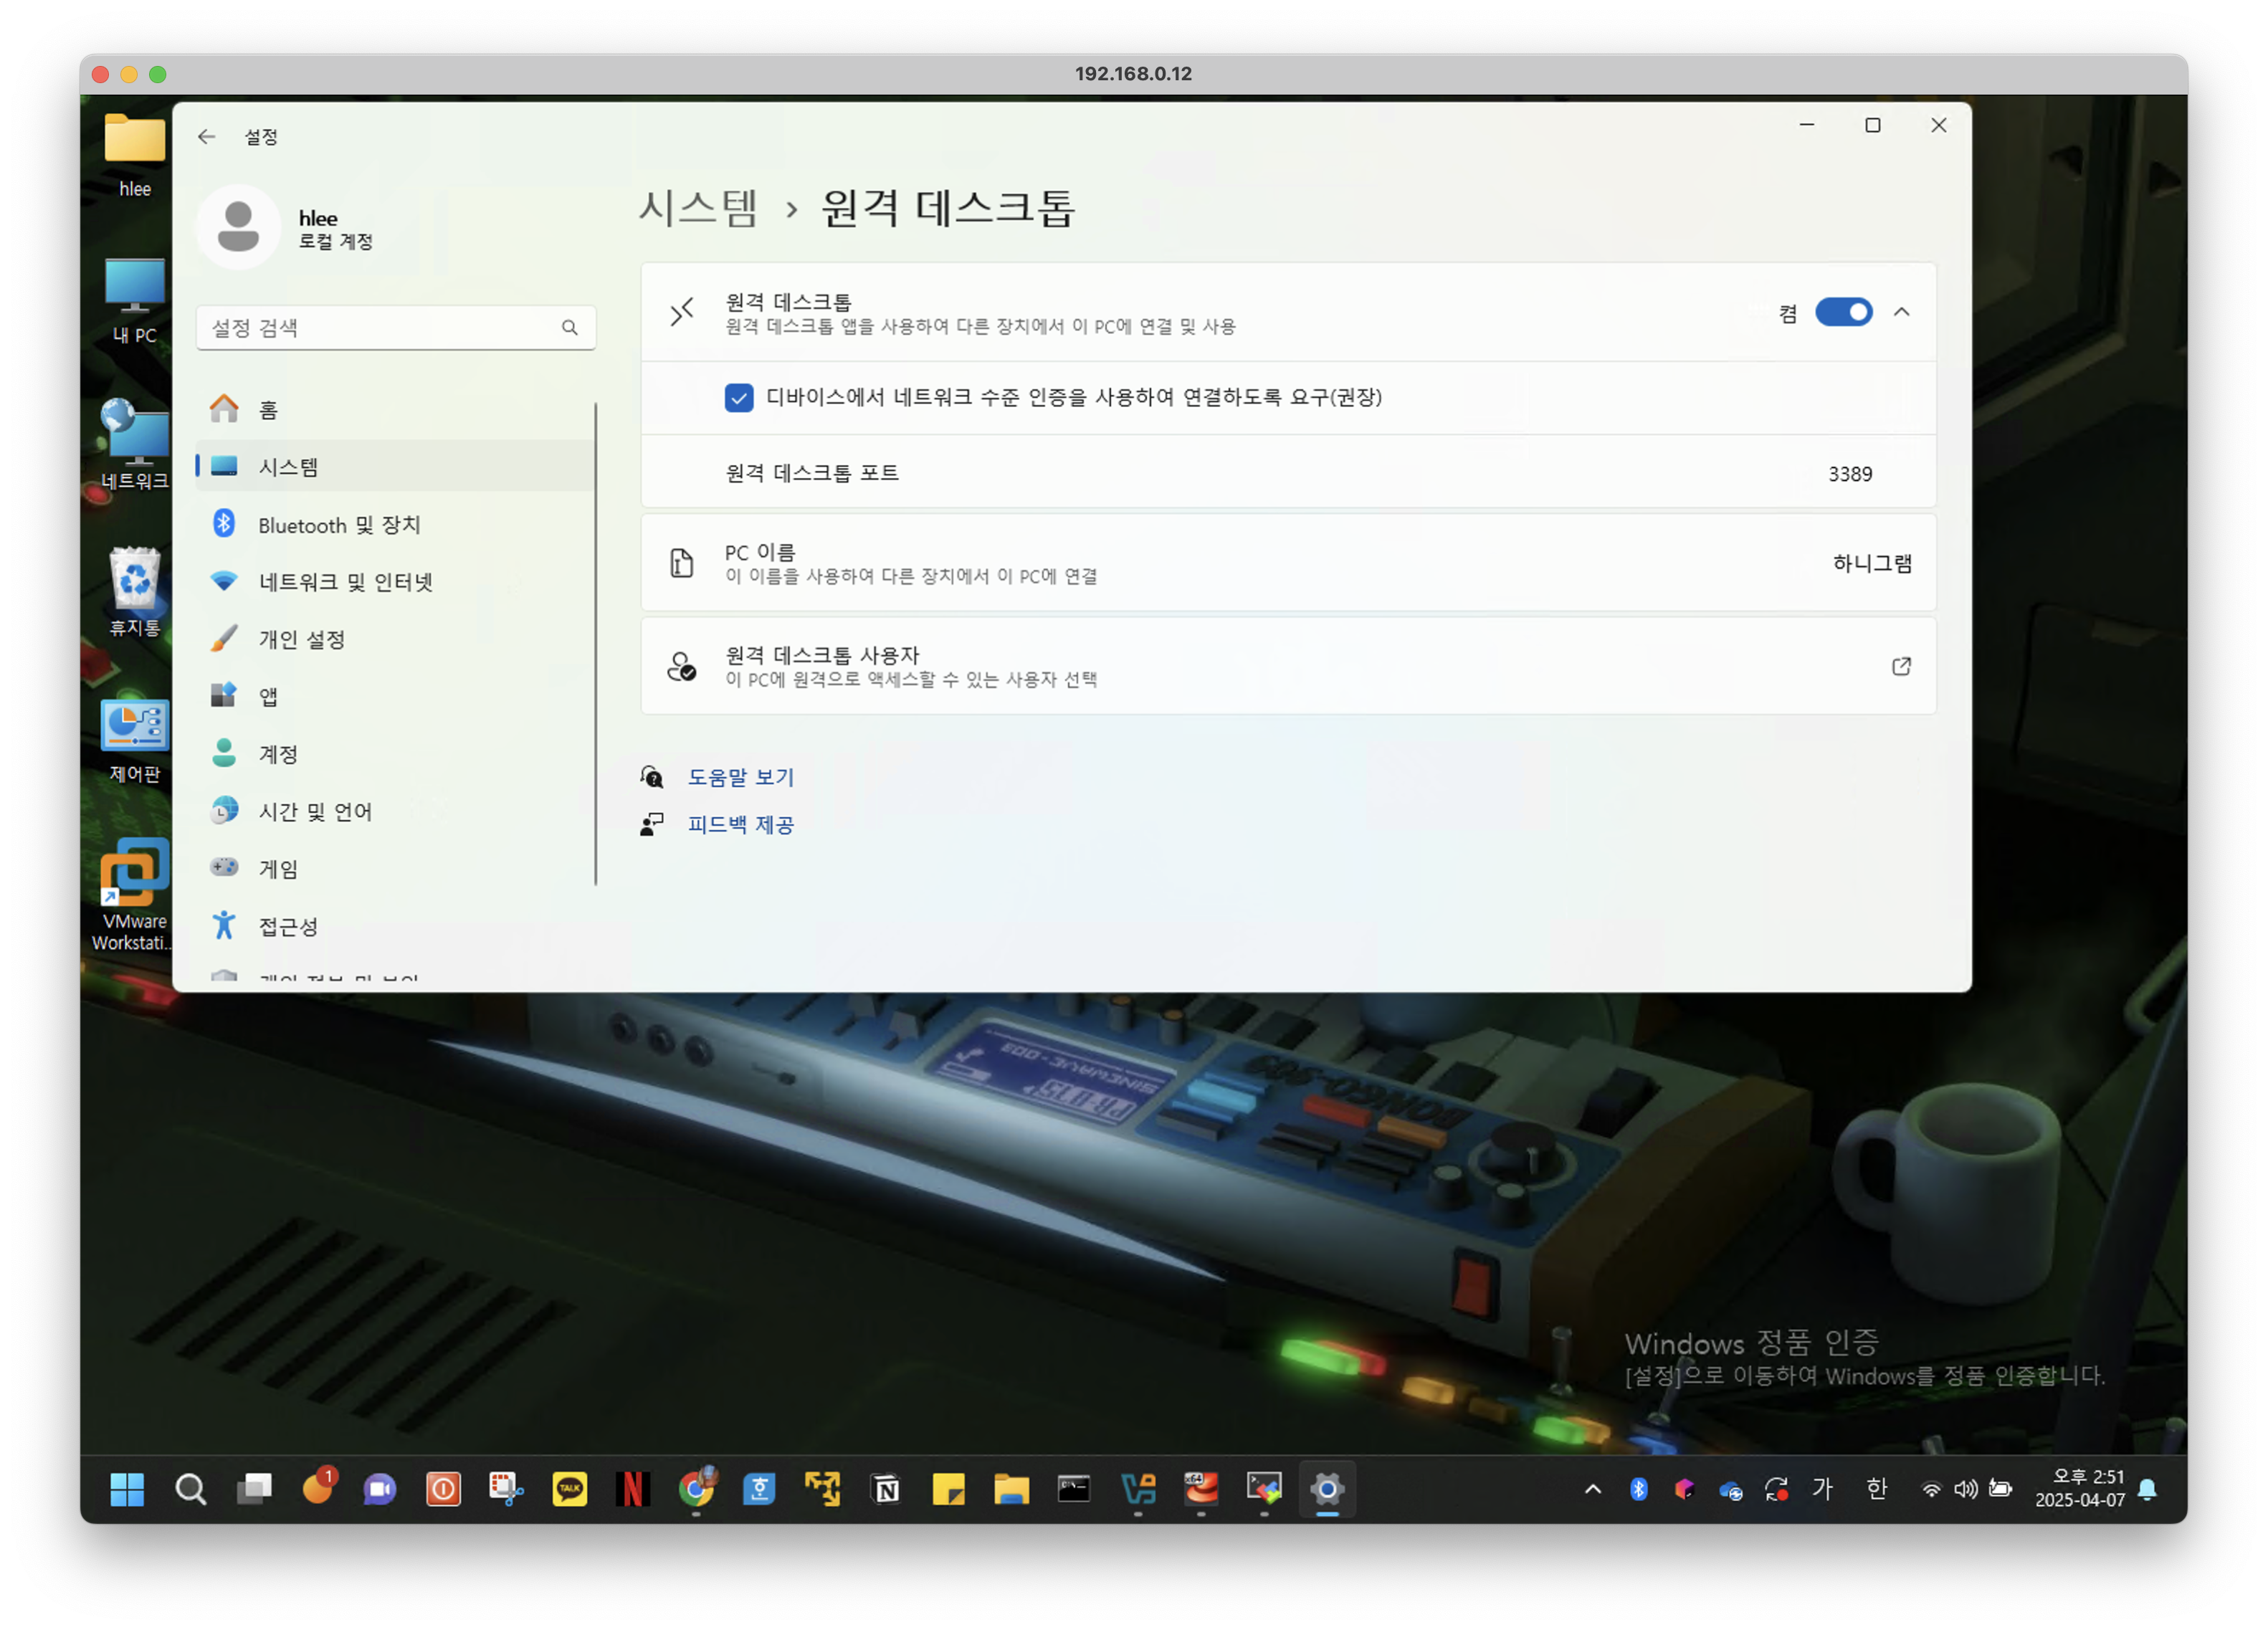Click the search magnifier in settings search
The height and width of the screenshot is (1630, 2268).
(x=569, y=328)
